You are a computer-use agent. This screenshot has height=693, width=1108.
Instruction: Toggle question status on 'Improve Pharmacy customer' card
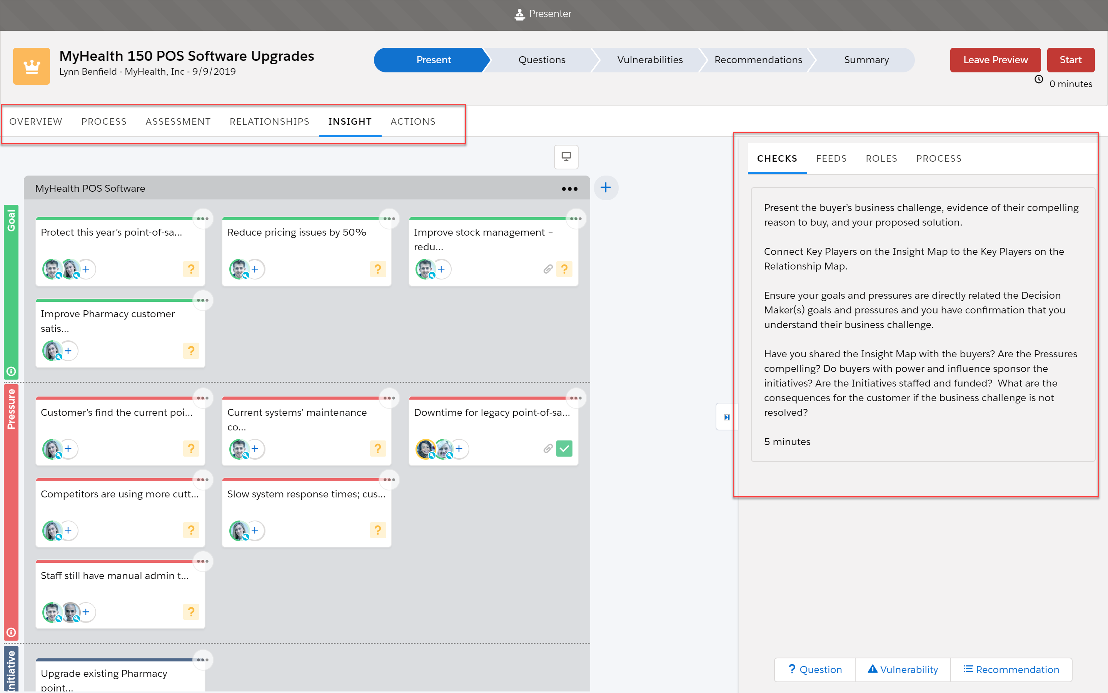tap(191, 351)
